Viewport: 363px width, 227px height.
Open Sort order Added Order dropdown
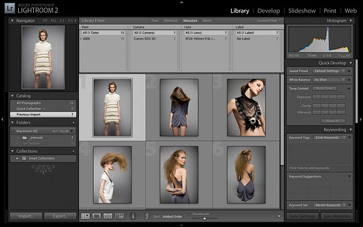click(174, 216)
